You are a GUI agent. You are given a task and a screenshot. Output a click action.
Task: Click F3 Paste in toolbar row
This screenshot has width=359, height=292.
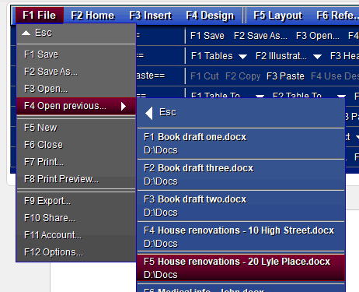[x=285, y=76]
